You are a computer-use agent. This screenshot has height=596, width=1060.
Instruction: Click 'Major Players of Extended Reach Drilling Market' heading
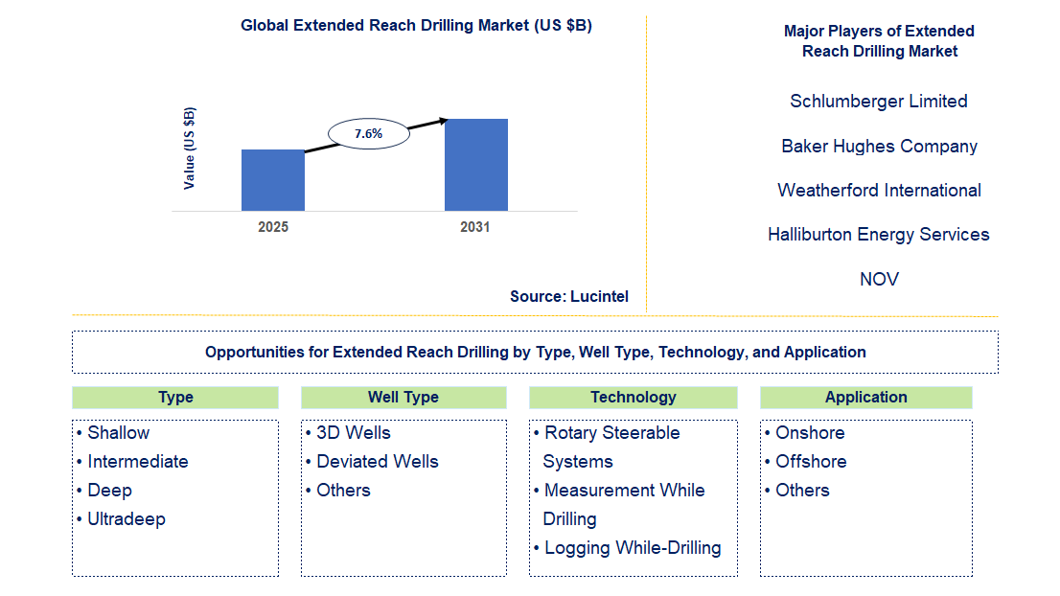tap(879, 41)
